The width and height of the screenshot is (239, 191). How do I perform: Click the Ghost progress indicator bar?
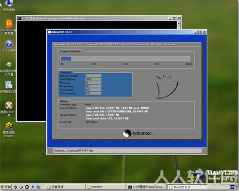tap(125, 59)
